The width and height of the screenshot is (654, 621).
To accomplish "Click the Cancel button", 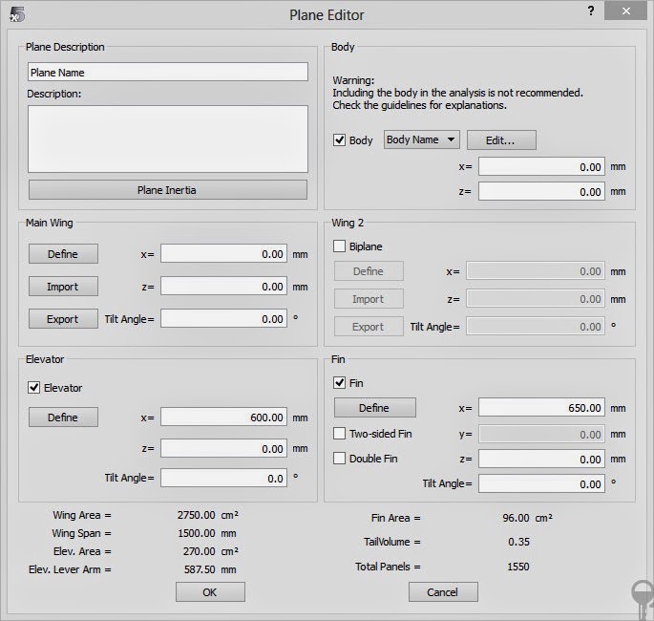I will pos(443,592).
